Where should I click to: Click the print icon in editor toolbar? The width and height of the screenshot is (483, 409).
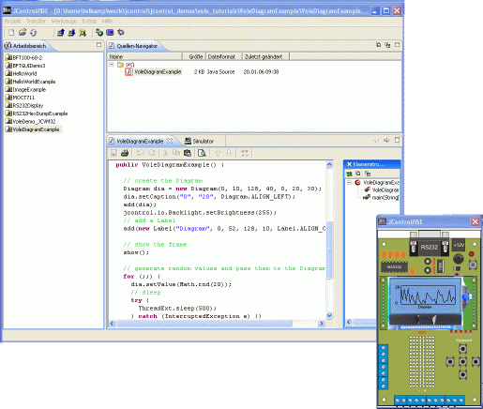pyautogui.click(x=125, y=153)
